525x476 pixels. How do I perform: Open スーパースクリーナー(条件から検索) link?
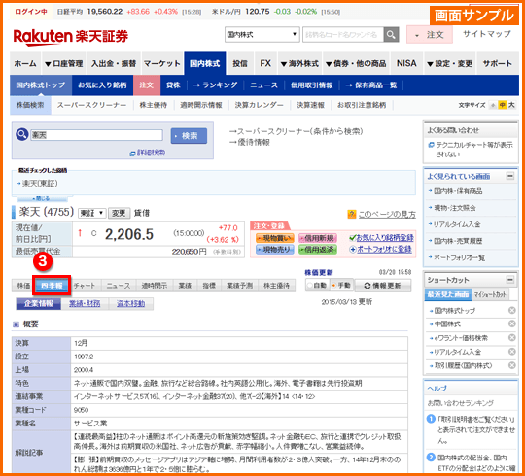(297, 131)
